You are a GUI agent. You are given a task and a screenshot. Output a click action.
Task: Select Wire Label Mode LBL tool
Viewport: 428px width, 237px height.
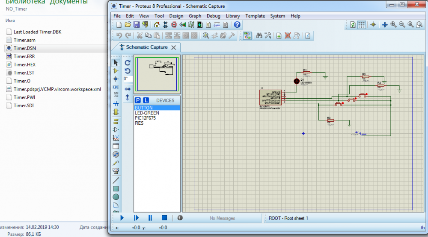pos(116,88)
